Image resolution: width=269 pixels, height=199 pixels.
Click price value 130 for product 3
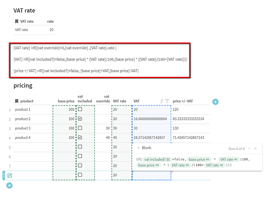(175, 128)
